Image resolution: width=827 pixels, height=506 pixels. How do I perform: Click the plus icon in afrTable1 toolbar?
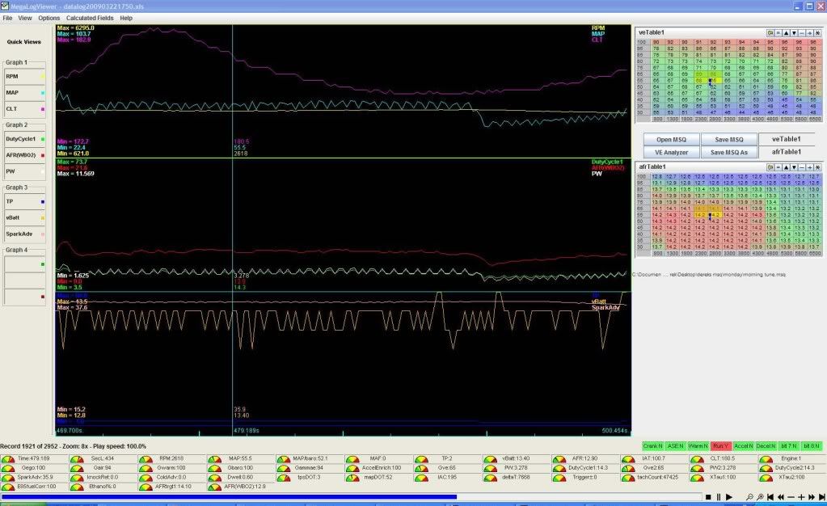(x=809, y=167)
